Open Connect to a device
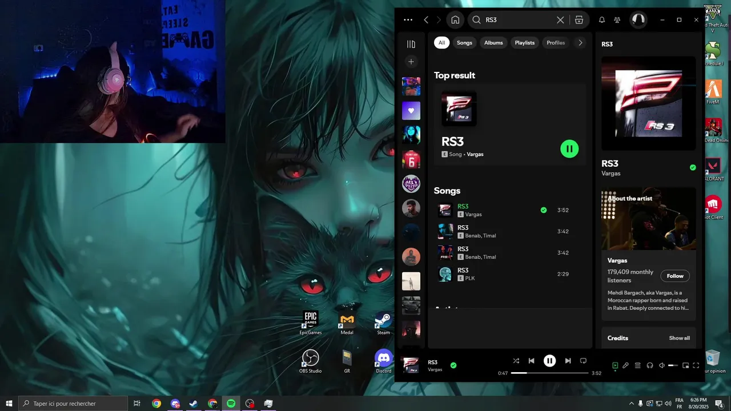731x411 pixels. point(650,365)
